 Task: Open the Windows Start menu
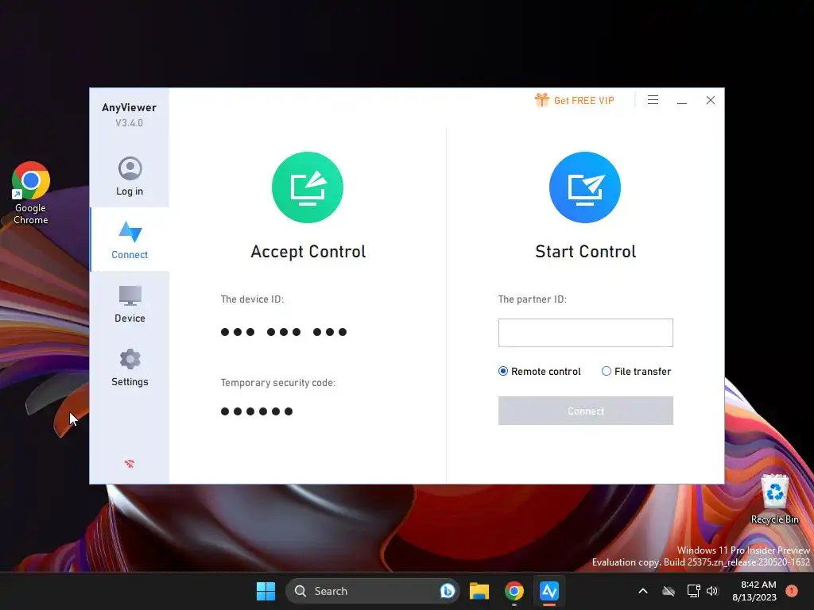tap(266, 591)
